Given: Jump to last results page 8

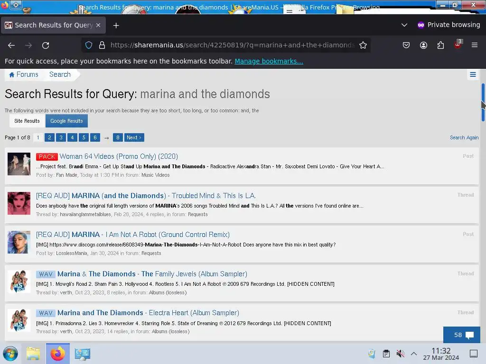Looking at the screenshot, I should tap(118, 137).
